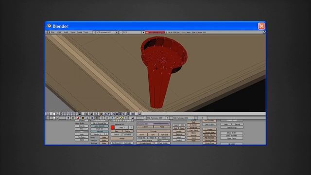
Task: Open the File menu
Action: pos(52,33)
